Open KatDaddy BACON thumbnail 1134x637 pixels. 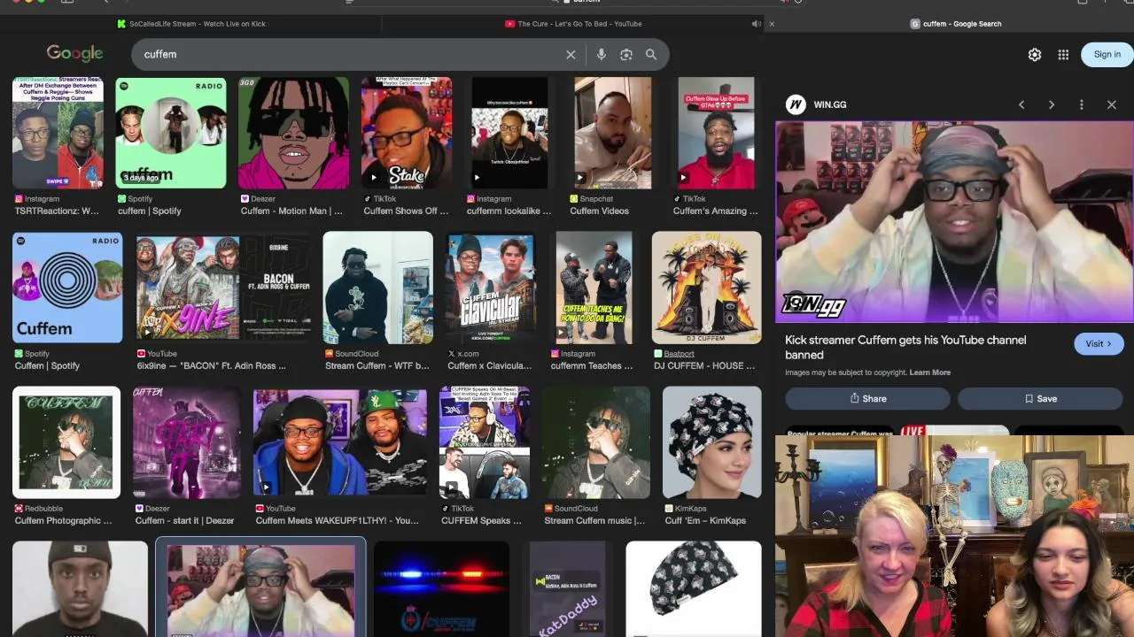tap(567, 589)
